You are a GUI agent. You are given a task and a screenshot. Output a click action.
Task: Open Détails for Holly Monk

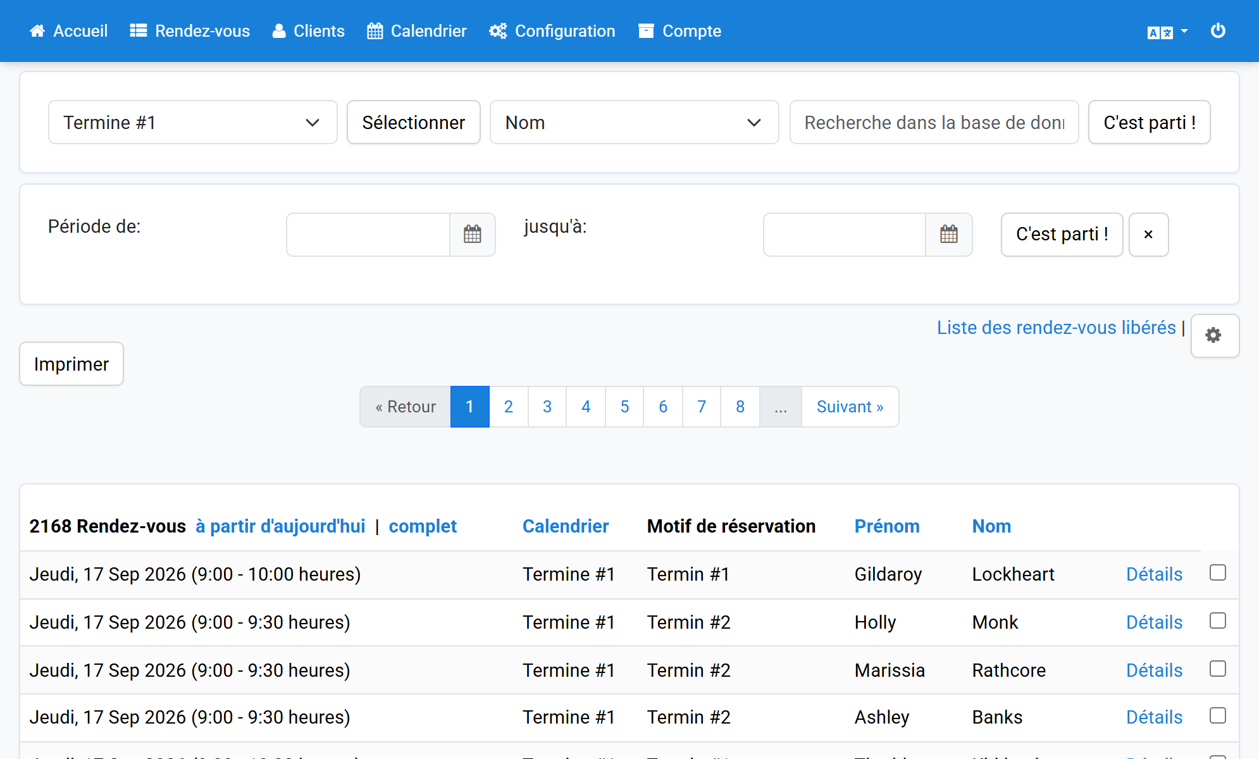tap(1154, 622)
